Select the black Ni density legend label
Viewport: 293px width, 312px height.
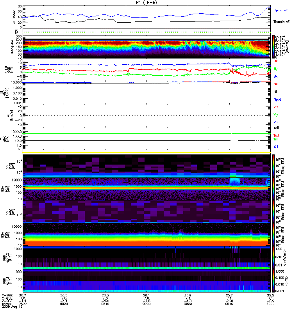click(275, 92)
